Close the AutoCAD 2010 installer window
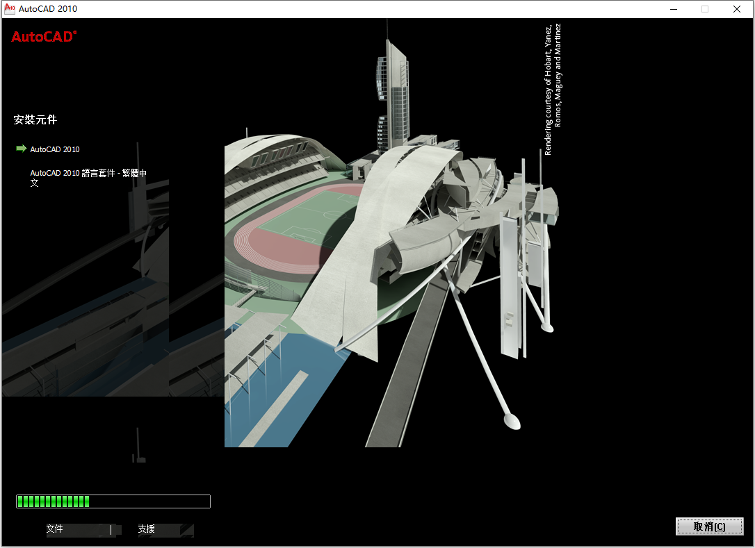Viewport: 755px width, 548px height. (737, 9)
